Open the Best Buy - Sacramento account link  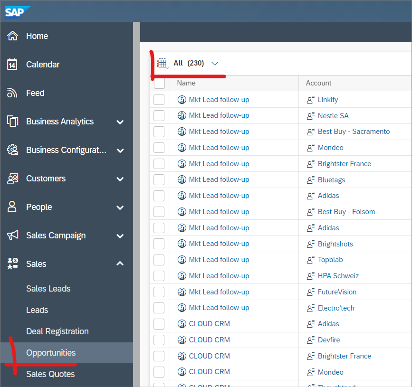pos(354,132)
